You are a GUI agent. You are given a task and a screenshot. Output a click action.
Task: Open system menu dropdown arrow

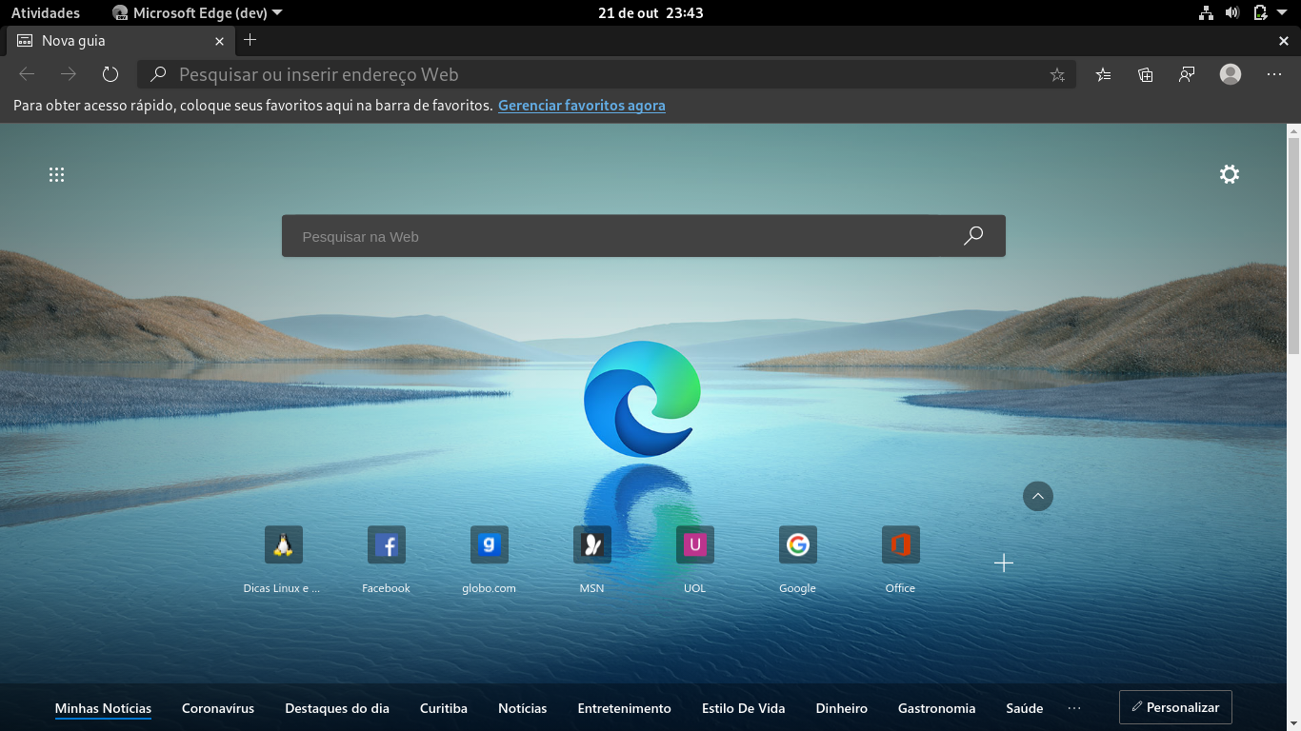point(1283,12)
